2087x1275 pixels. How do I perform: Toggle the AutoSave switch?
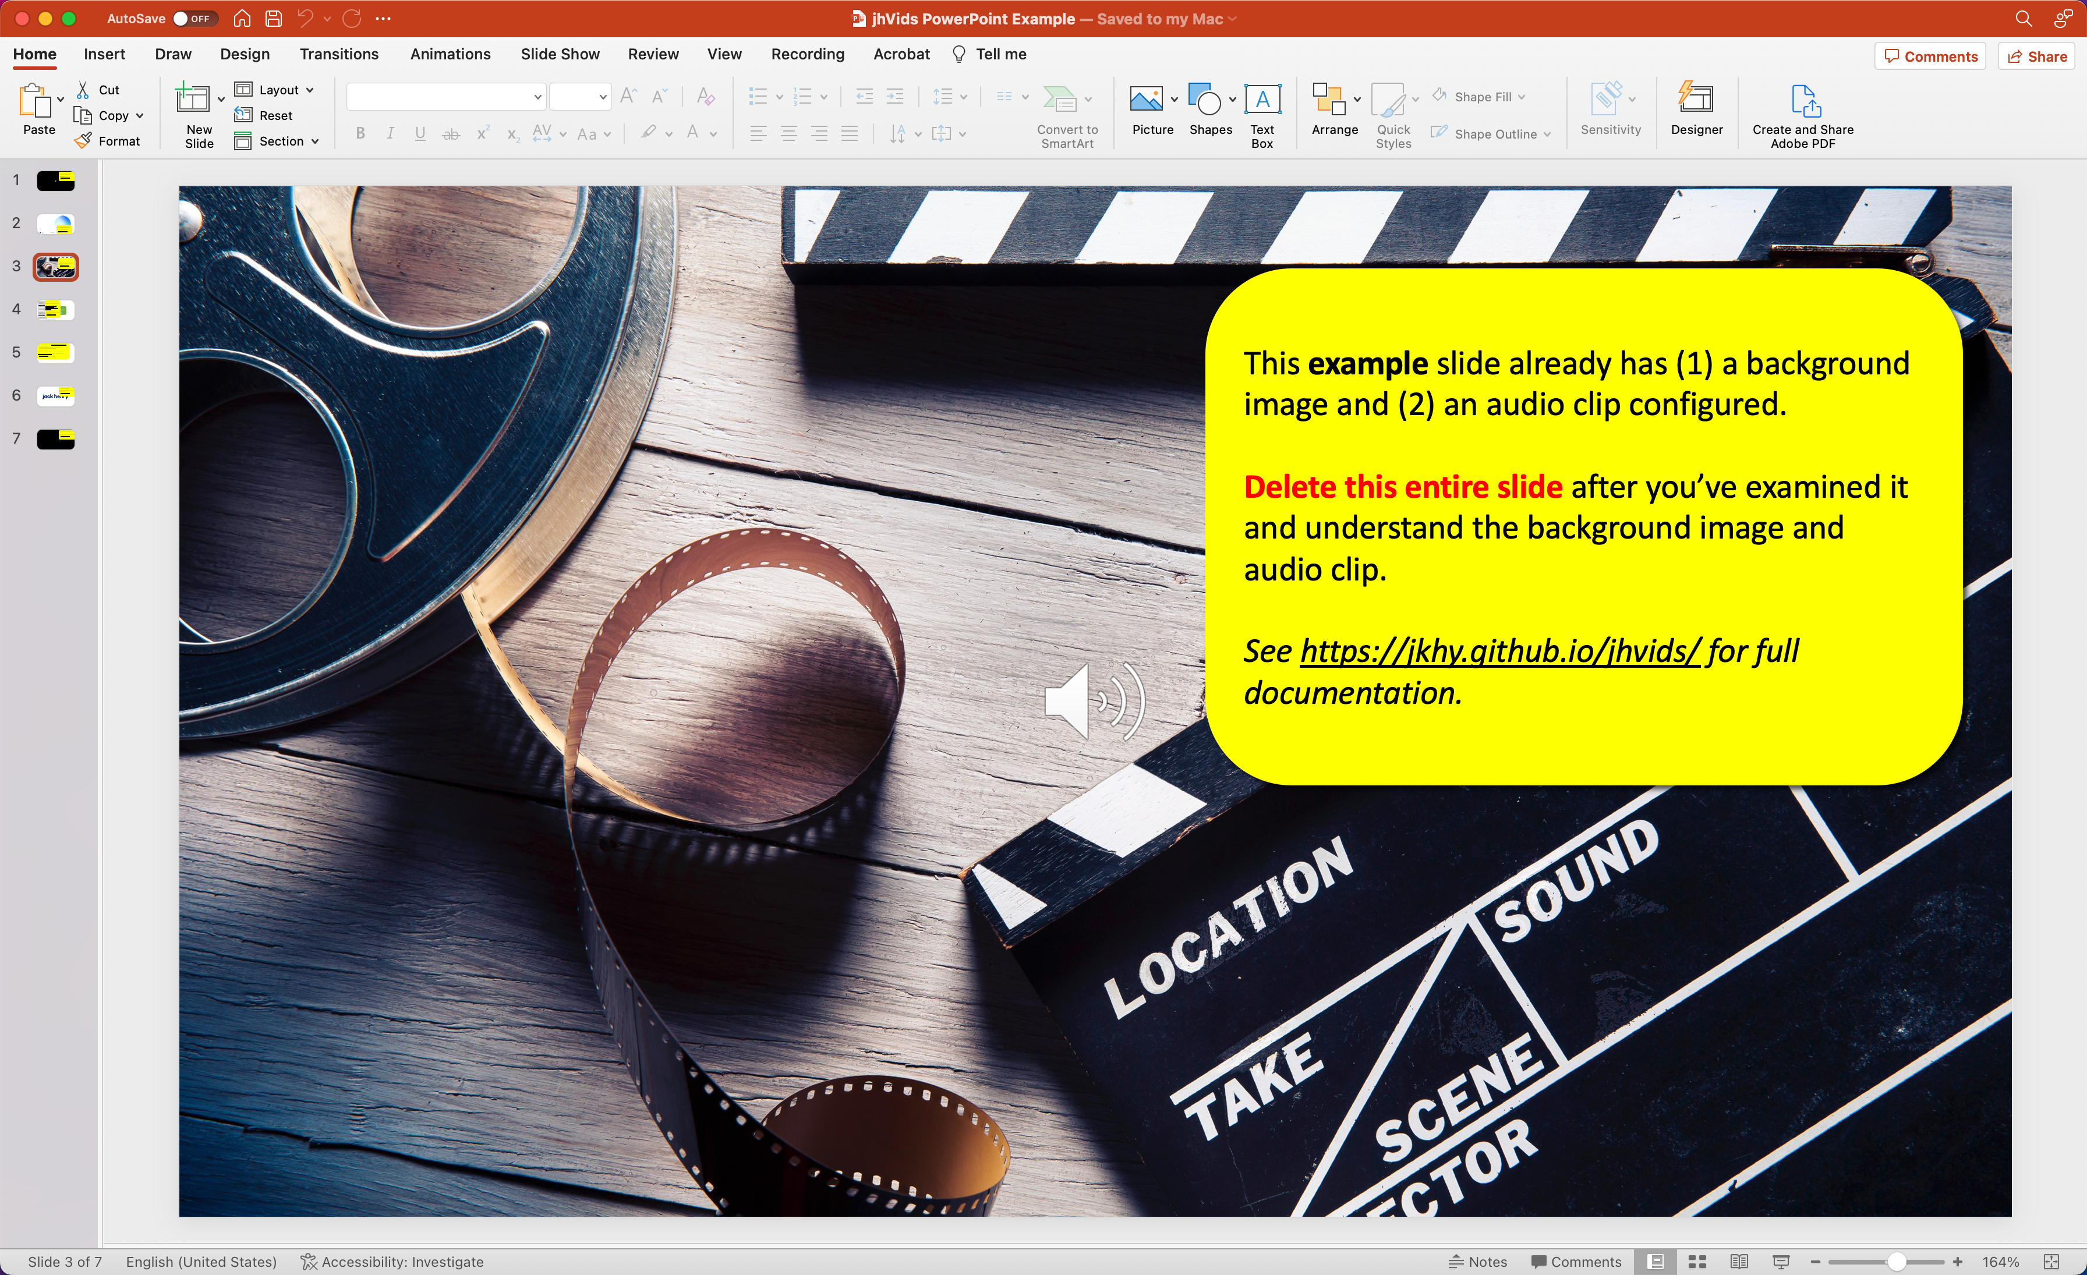click(194, 19)
